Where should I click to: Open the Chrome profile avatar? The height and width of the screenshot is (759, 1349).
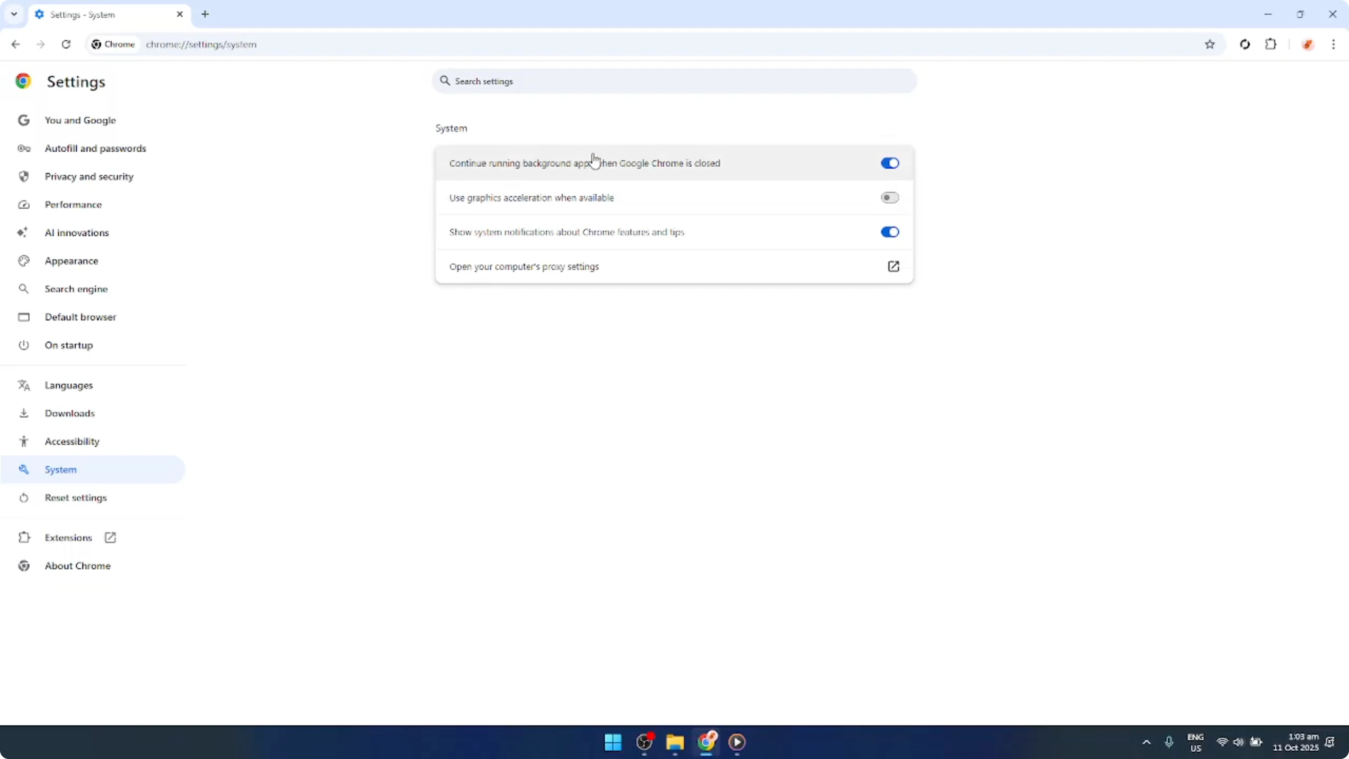click(1308, 44)
